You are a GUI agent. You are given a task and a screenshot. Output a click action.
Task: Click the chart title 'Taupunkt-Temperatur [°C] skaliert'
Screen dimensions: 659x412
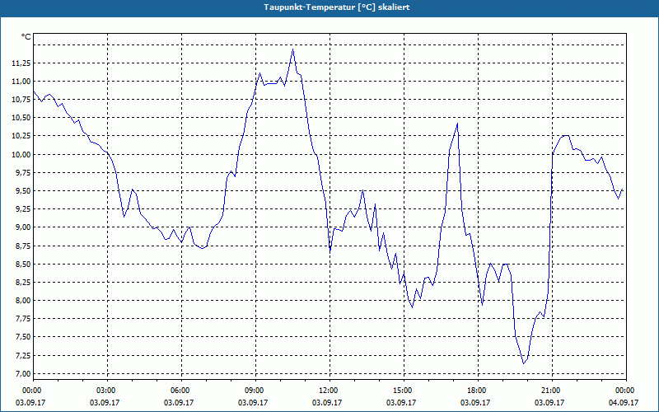tap(337, 7)
